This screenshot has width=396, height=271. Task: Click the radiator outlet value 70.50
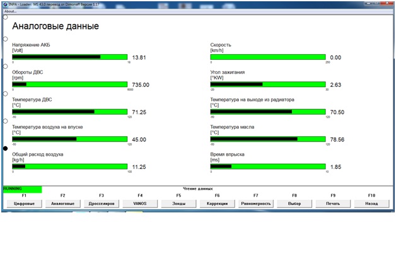[337, 112]
